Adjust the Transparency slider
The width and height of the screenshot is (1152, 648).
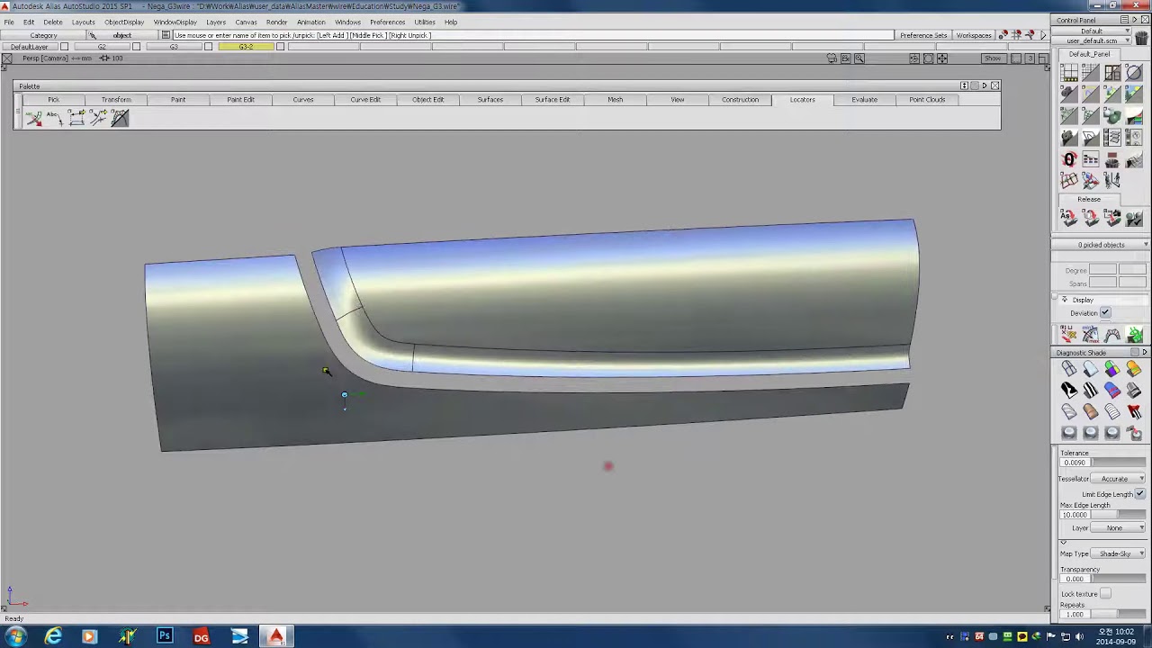click(1120, 579)
